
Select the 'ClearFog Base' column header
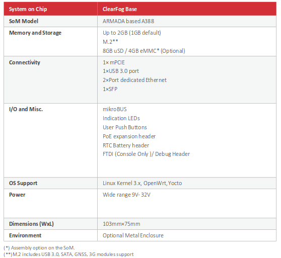[x=187, y=9]
